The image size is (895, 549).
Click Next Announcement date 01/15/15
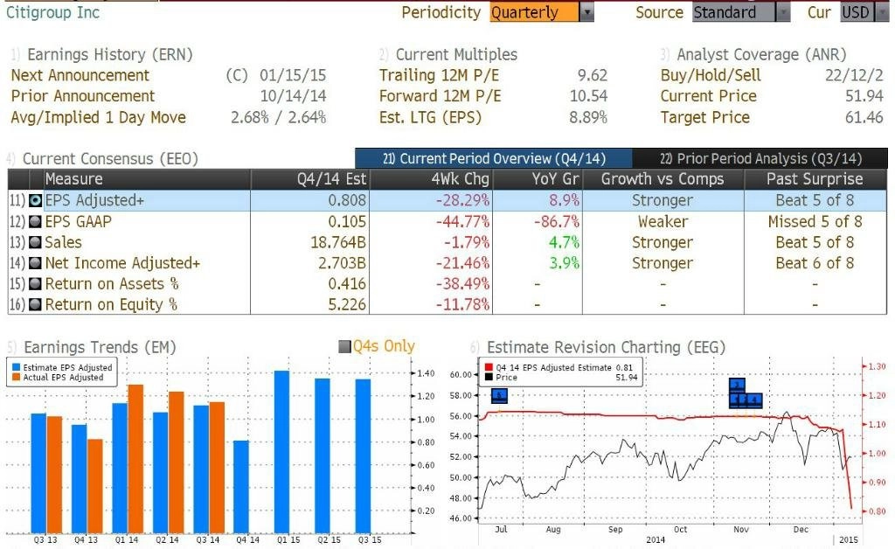point(293,75)
